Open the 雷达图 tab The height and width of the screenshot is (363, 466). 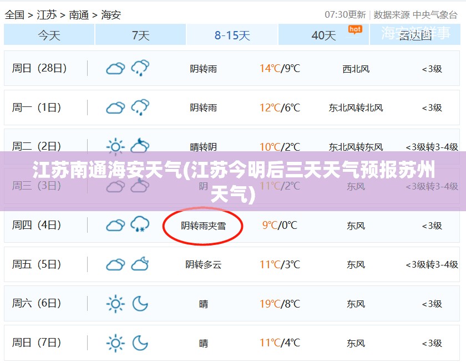point(415,35)
